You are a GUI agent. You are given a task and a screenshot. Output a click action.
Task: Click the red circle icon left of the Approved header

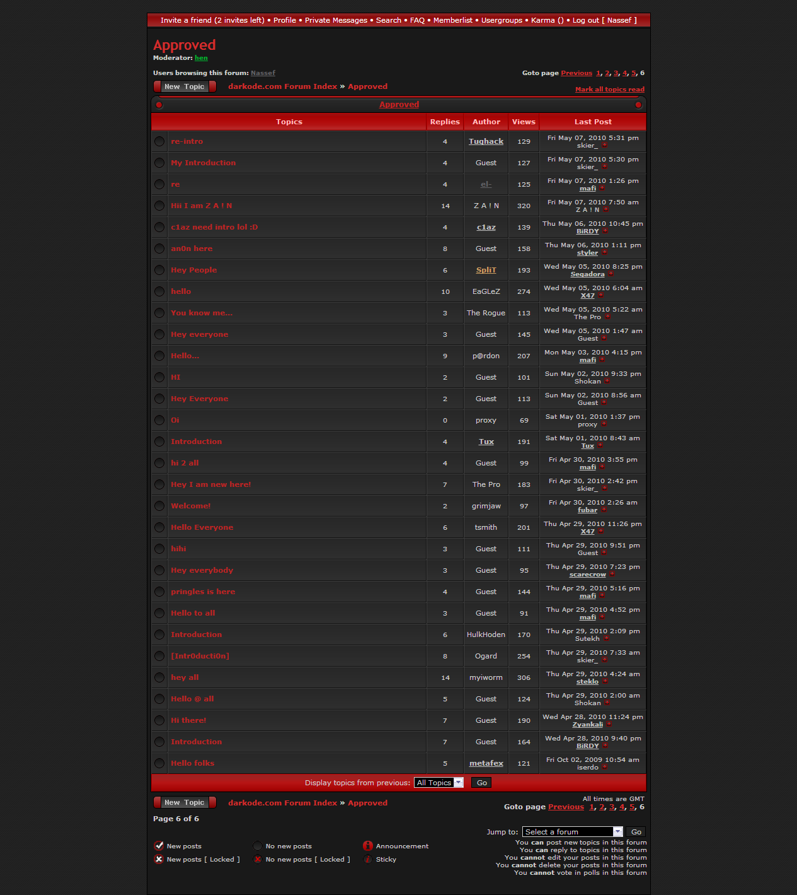tap(159, 105)
